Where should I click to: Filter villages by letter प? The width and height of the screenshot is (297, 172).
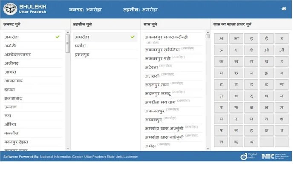(x=221, y=107)
